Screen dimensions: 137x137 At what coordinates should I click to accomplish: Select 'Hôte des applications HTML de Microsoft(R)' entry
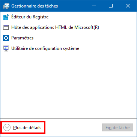[55, 27]
